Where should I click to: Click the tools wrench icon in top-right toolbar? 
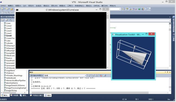tap(136, 9)
